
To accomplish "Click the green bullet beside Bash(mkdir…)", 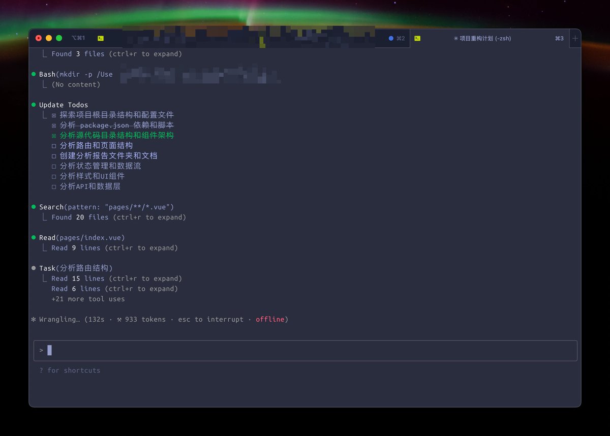I will 34,74.
